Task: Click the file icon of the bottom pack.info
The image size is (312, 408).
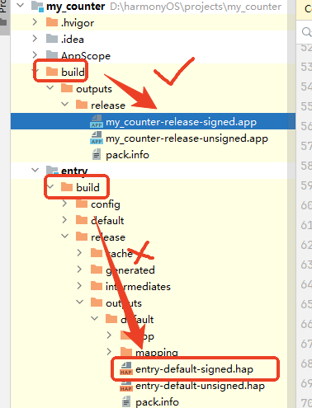Action: pos(126,401)
